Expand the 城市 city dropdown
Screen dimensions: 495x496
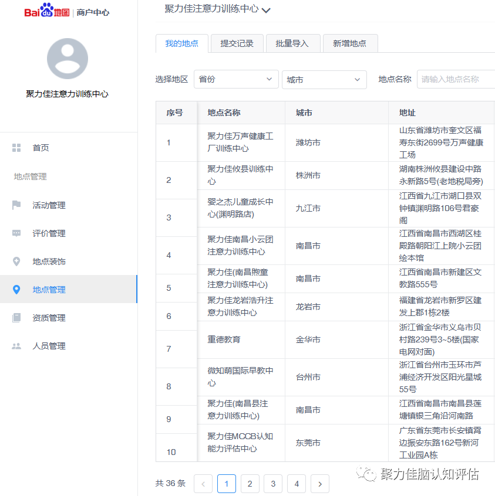324,79
